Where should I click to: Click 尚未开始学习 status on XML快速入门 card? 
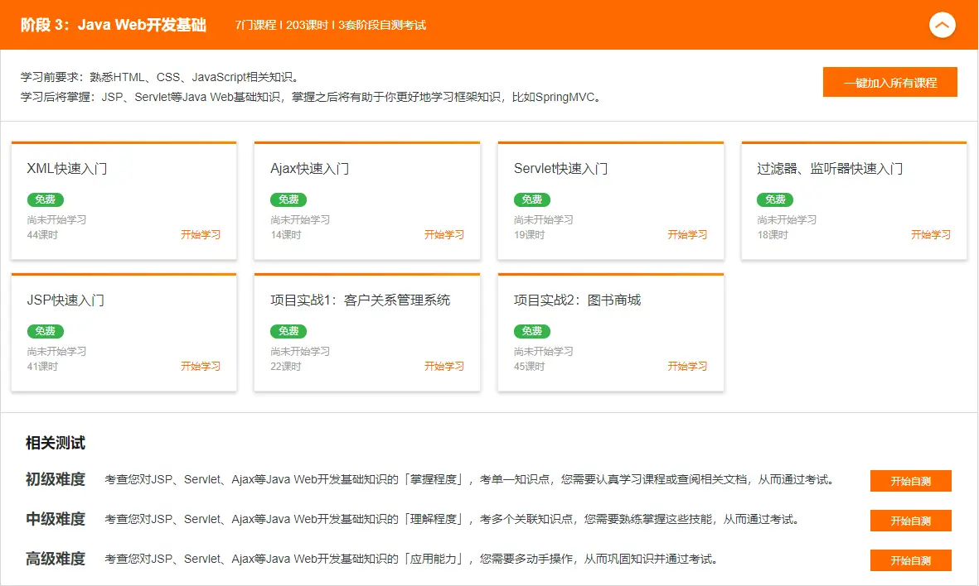(57, 219)
